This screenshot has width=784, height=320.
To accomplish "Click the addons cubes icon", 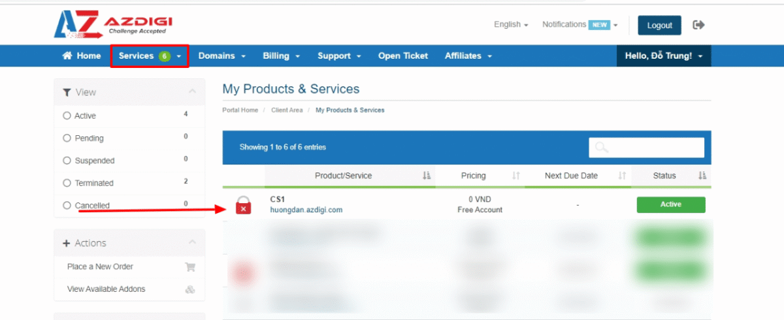I will coord(190,289).
